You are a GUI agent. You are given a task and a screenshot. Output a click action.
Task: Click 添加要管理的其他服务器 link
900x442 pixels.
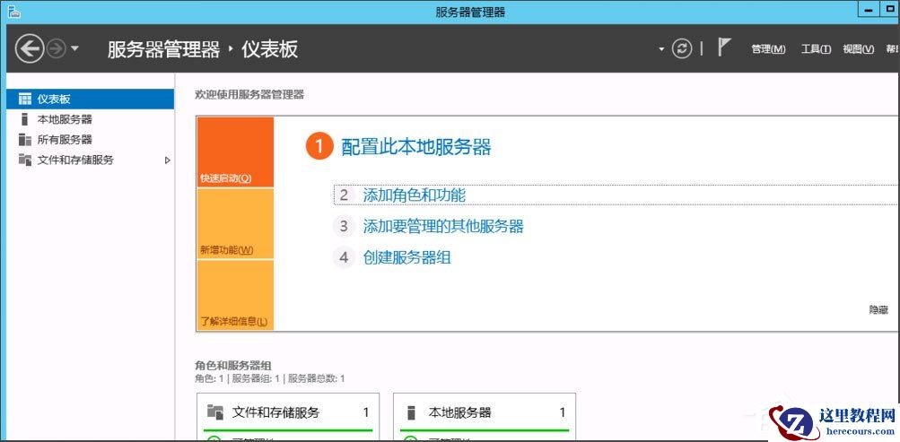(x=443, y=226)
